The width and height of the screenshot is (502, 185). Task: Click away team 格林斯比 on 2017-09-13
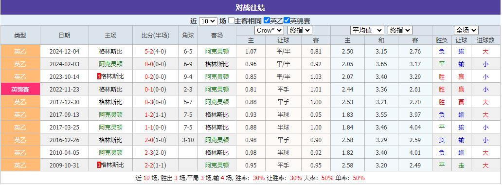click(217, 114)
